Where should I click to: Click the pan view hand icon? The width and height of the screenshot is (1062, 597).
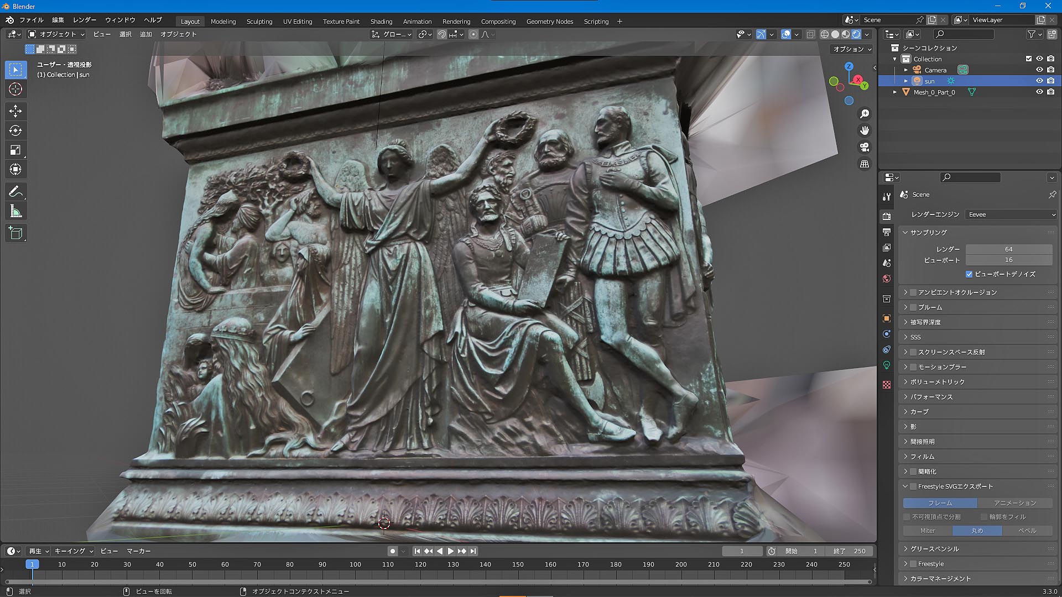pyautogui.click(x=865, y=130)
